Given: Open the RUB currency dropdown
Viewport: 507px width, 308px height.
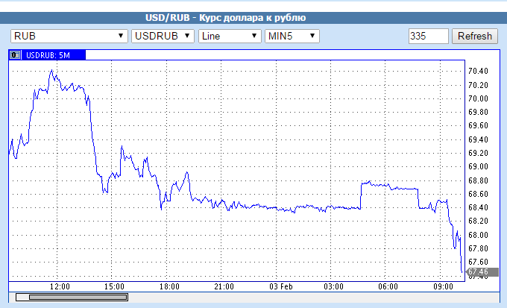Looking at the screenshot, I should 69,36.
